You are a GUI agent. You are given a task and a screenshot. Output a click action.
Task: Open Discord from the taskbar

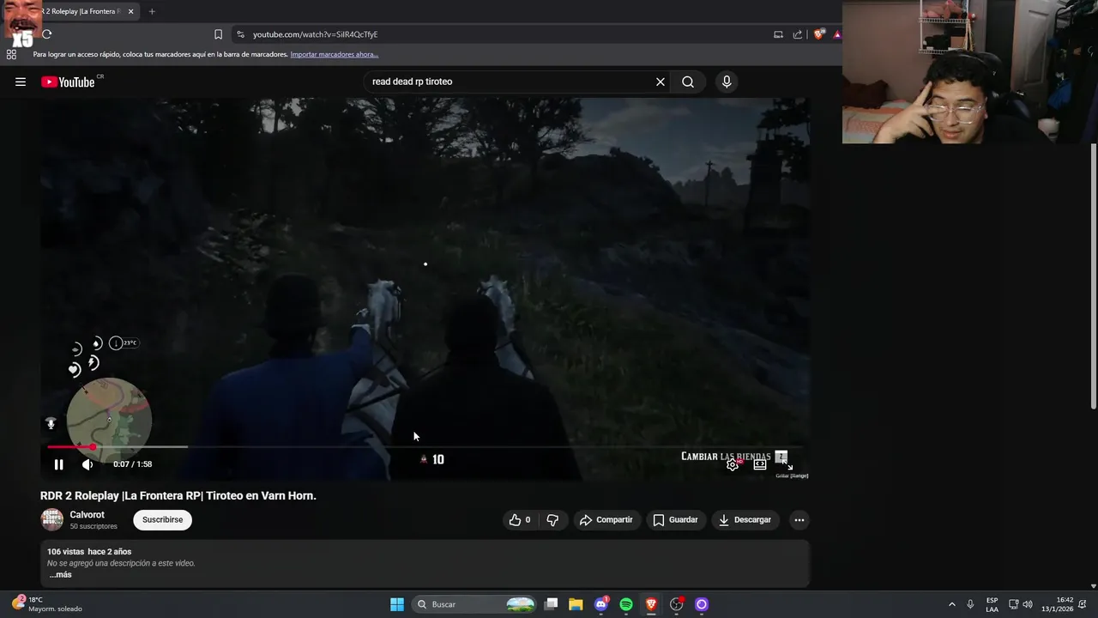pyautogui.click(x=601, y=604)
